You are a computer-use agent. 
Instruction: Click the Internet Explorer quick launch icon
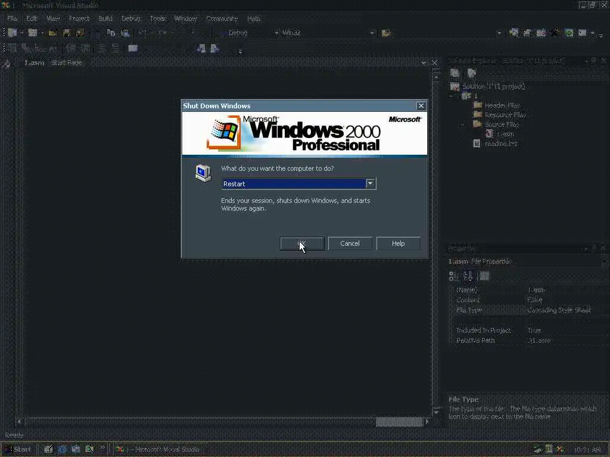click(x=61, y=450)
